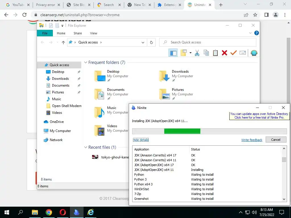
Task: Click the Ninite Pro free trial notice
Action: tap(259, 116)
